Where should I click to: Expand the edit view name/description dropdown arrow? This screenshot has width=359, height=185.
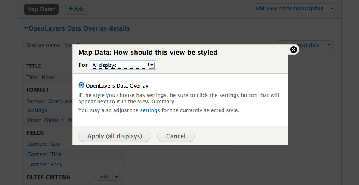pyautogui.click(x=331, y=9)
